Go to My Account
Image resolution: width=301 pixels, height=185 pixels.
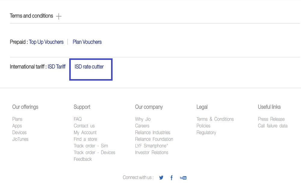(x=85, y=132)
